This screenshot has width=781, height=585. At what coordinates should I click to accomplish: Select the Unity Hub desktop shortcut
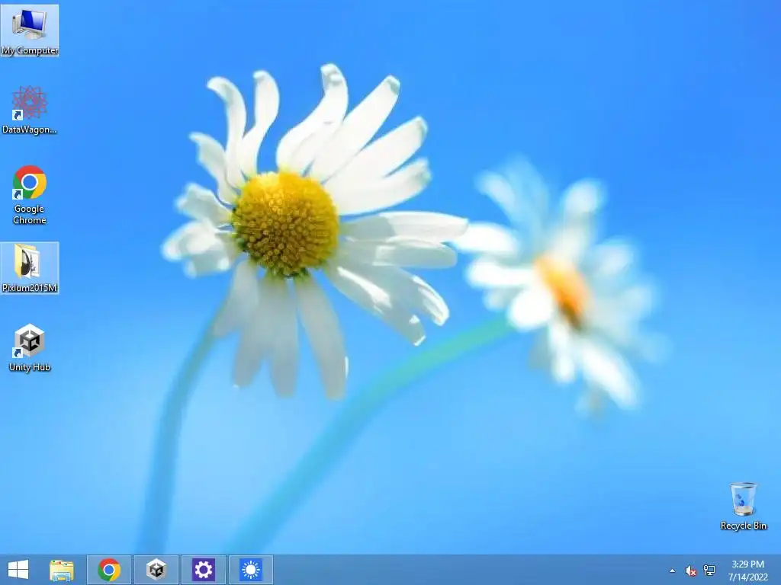click(x=30, y=347)
